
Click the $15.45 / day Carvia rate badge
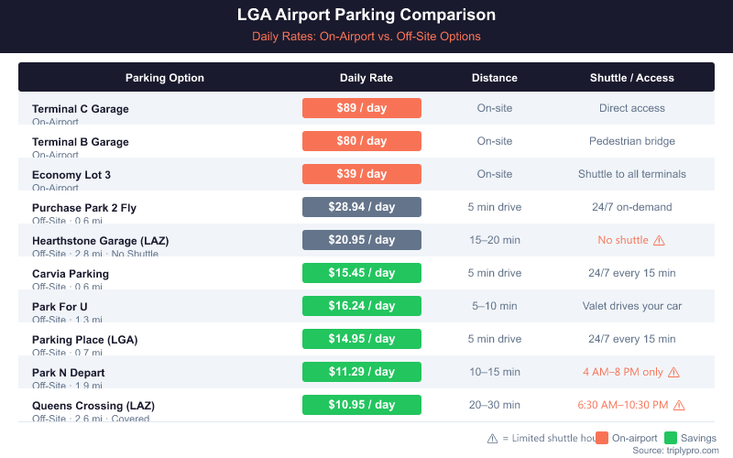click(362, 273)
